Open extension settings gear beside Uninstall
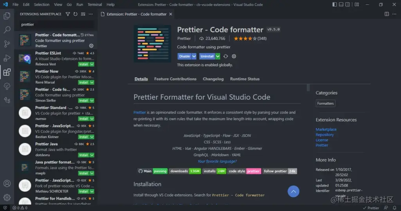 (x=234, y=56)
